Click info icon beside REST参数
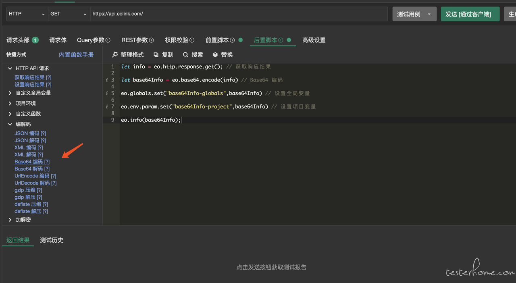The width and height of the screenshot is (516, 283). point(152,40)
